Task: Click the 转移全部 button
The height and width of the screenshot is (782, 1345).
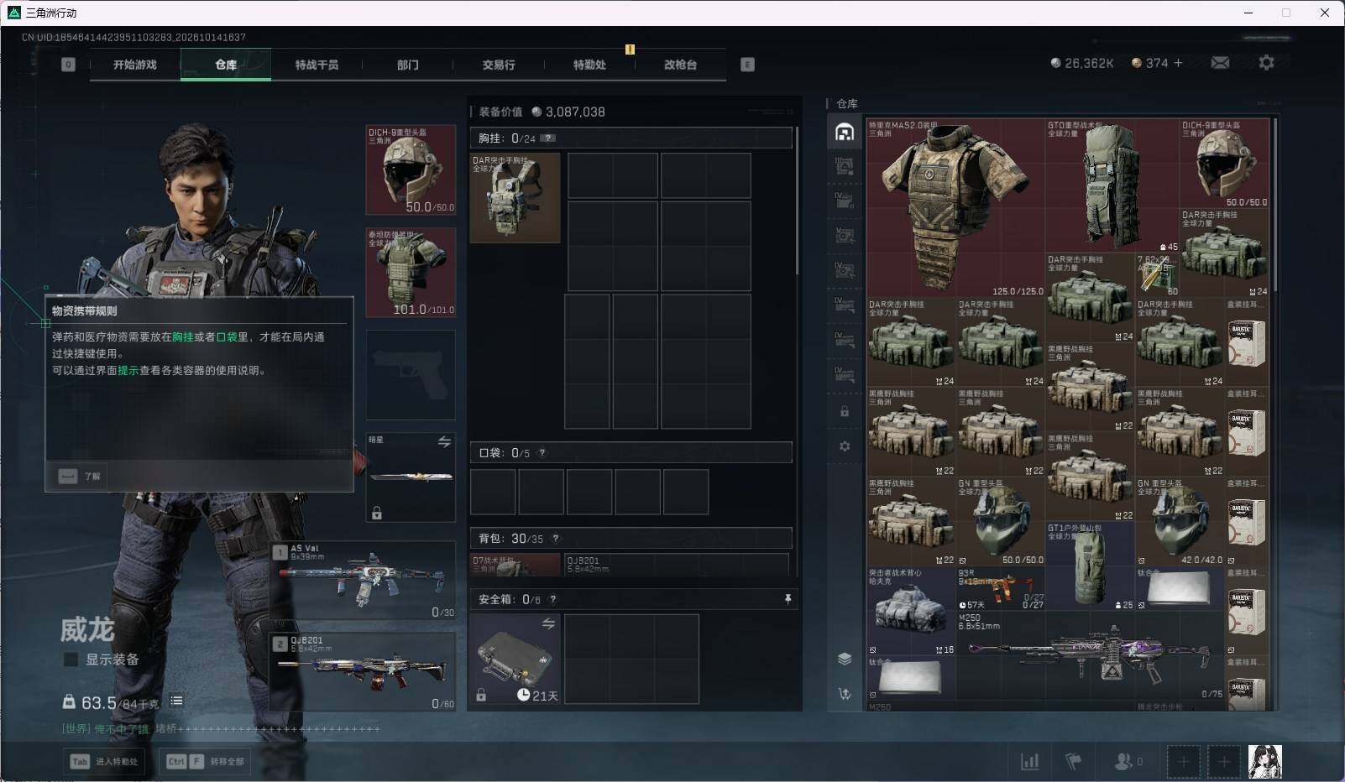Action: [205, 761]
